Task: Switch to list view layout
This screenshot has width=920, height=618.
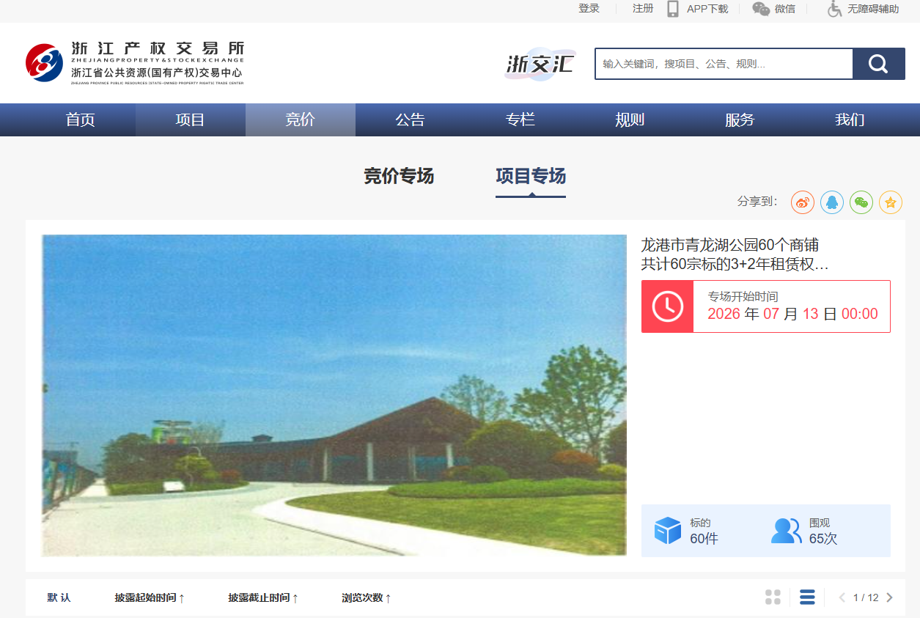Action: click(x=807, y=597)
